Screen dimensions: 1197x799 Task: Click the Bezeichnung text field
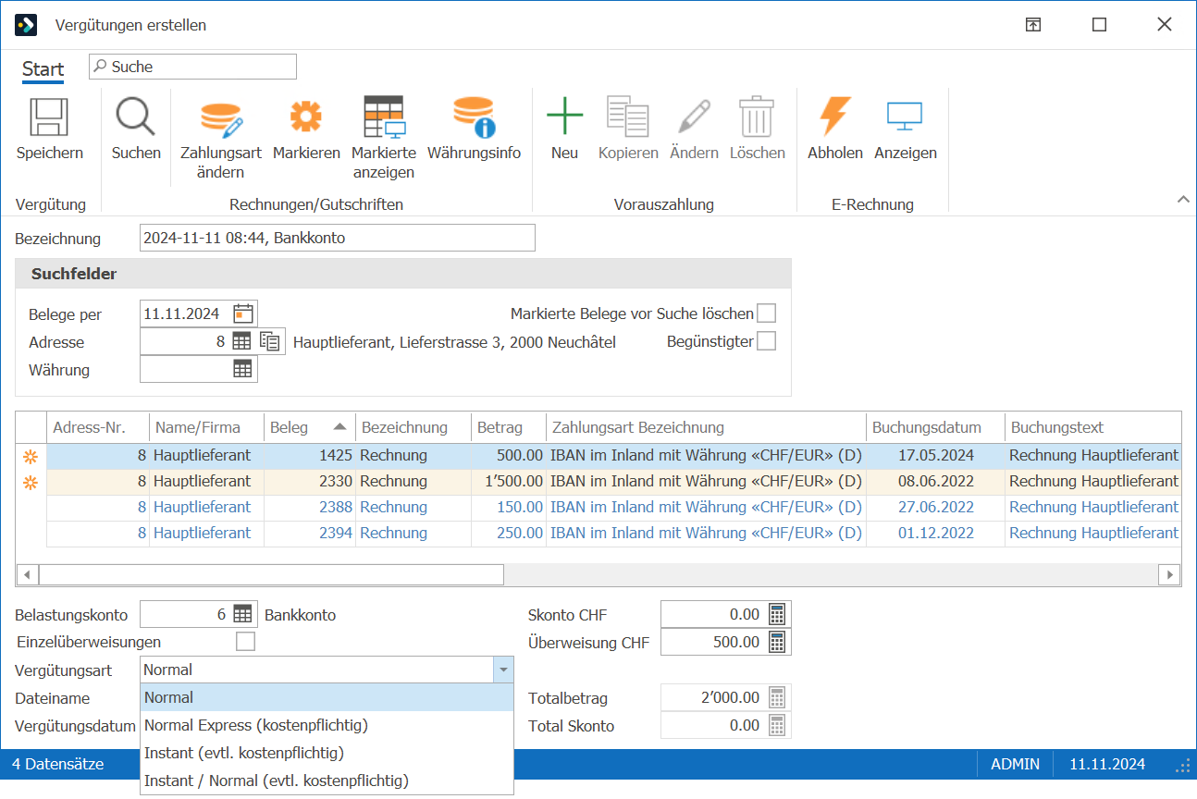337,238
